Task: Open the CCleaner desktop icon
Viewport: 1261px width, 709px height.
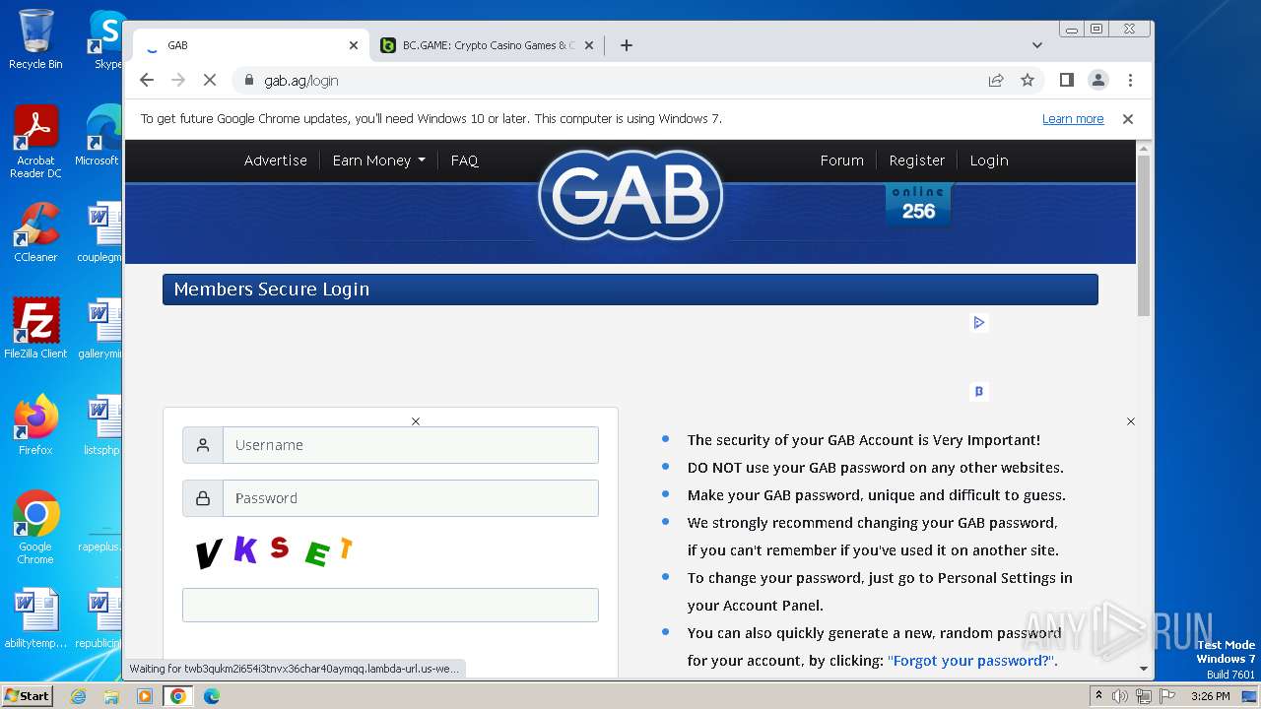Action: point(35,232)
